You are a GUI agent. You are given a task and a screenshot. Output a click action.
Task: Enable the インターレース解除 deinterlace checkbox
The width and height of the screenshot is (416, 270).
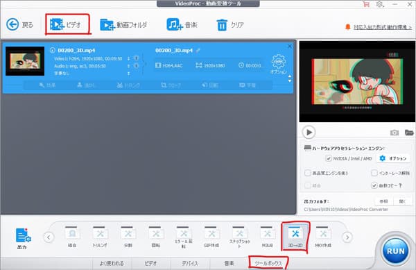(374, 173)
